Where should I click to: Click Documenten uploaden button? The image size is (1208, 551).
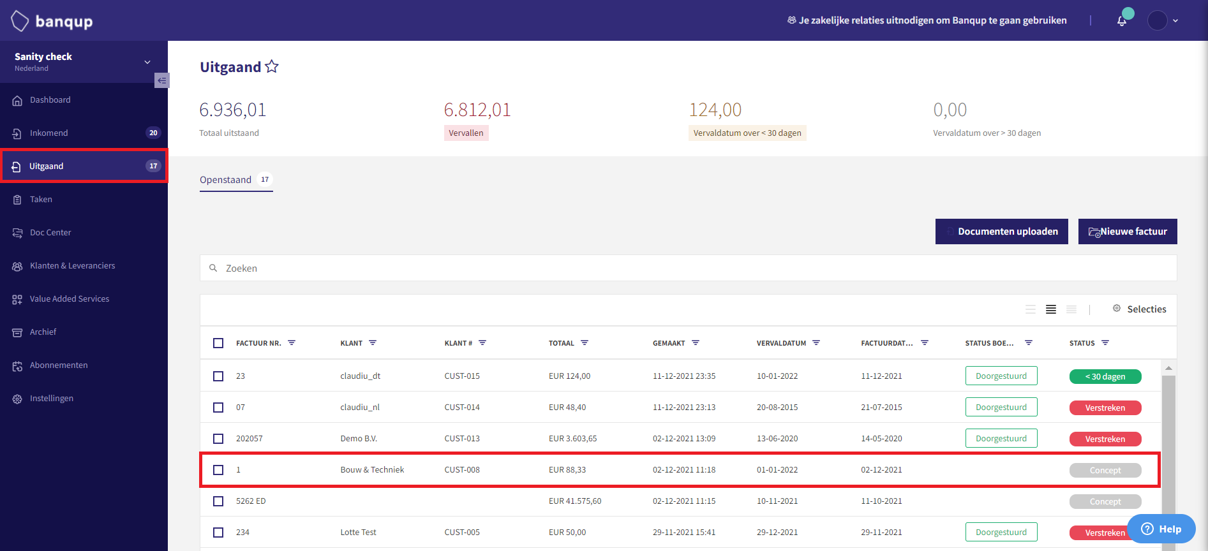(1001, 231)
